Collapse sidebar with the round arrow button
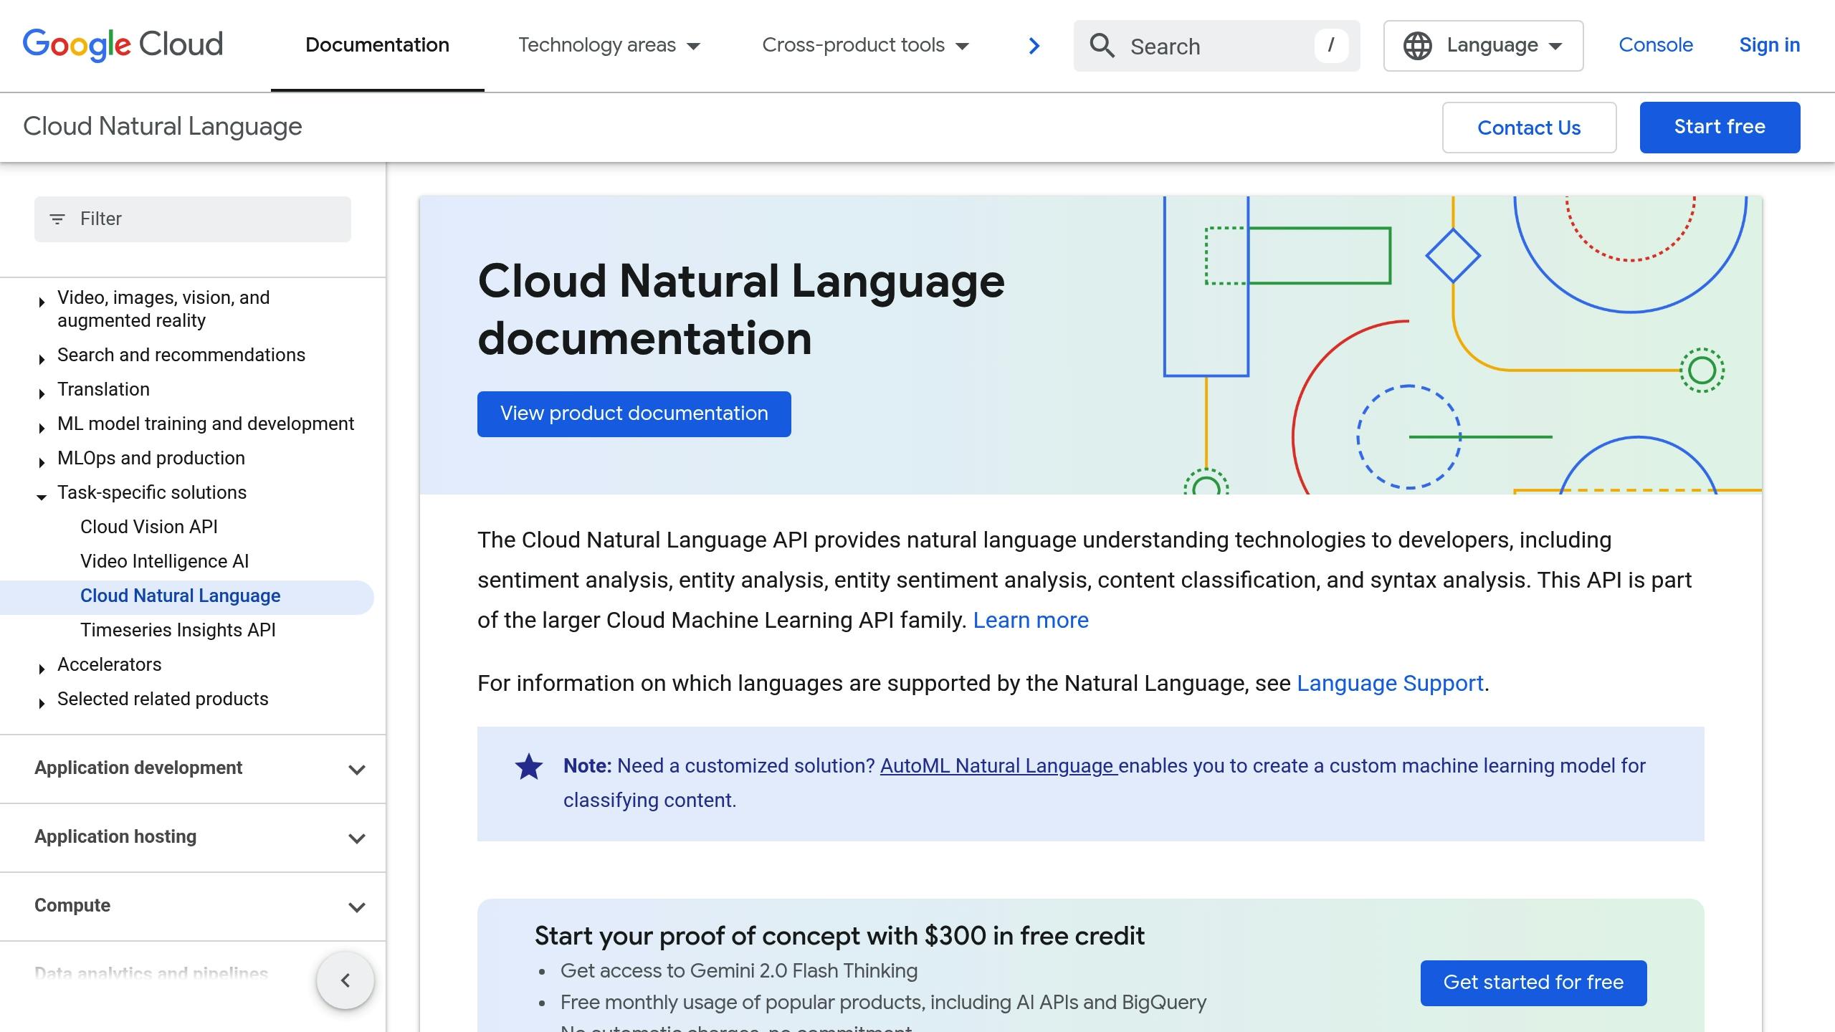 coord(345,980)
